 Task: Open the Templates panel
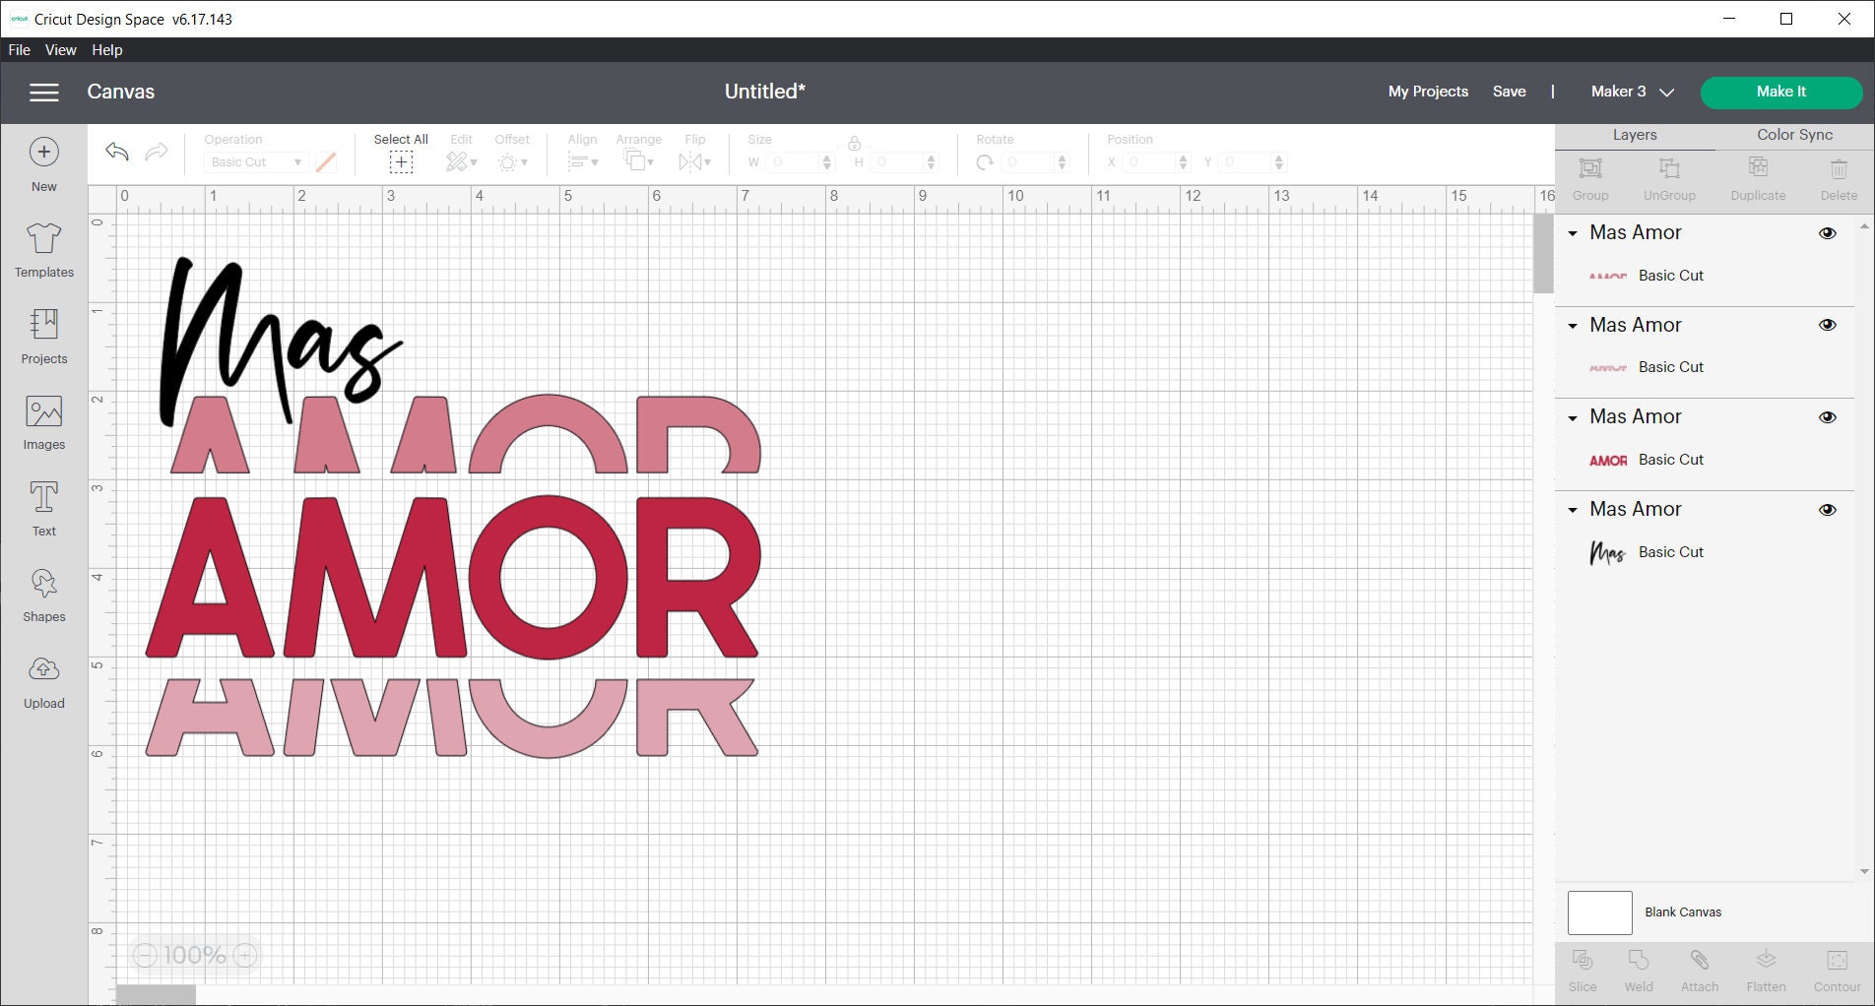pyautogui.click(x=43, y=250)
